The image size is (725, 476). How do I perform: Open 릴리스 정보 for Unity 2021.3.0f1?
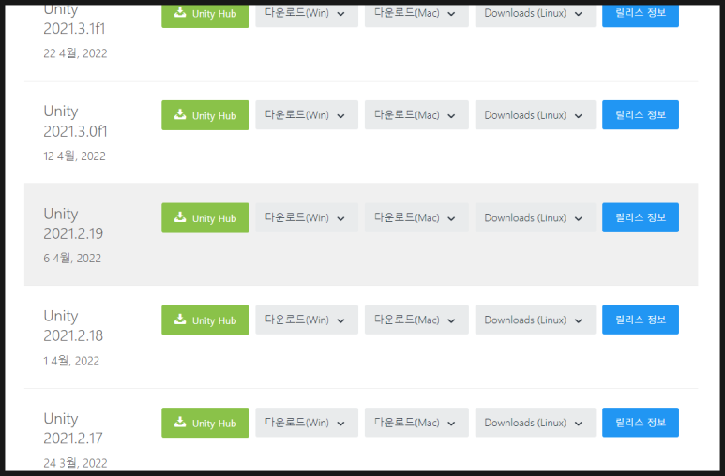coord(641,114)
